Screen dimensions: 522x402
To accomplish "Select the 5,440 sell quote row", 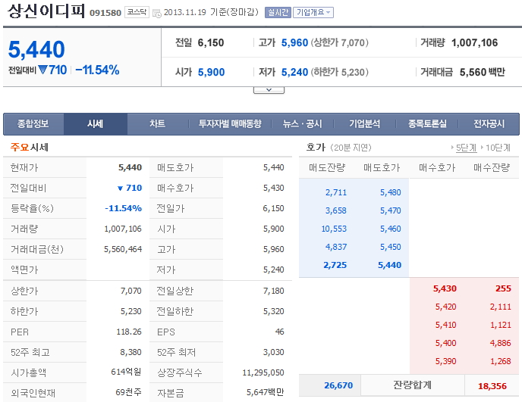I will (x=389, y=266).
